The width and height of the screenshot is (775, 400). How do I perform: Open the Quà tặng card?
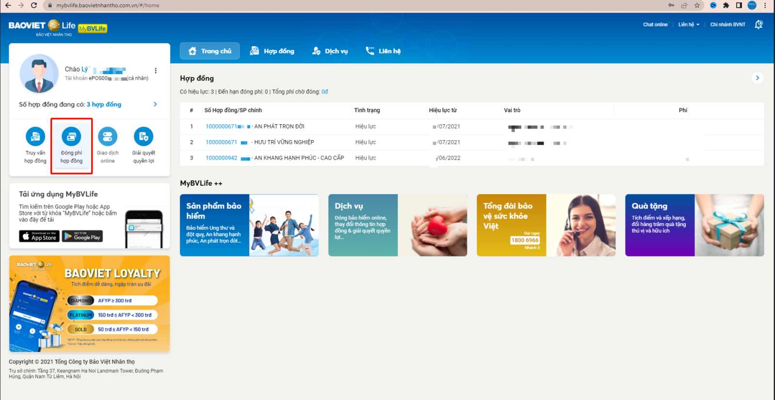695,225
